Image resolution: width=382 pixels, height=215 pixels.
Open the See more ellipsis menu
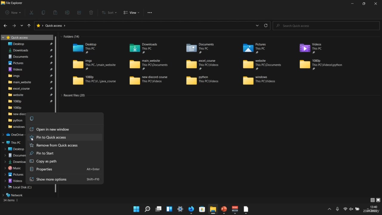pos(150,13)
